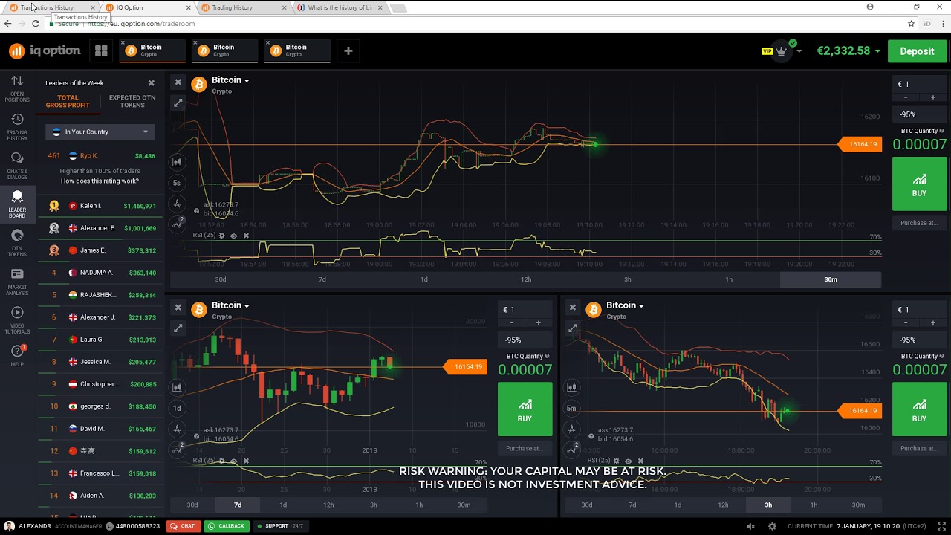Request a Callback from status bar
951x535 pixels.
point(226,526)
